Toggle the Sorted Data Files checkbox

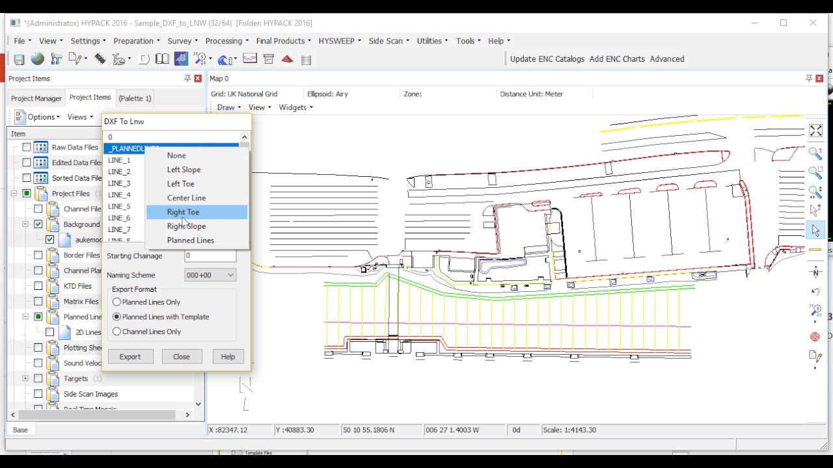[27, 178]
